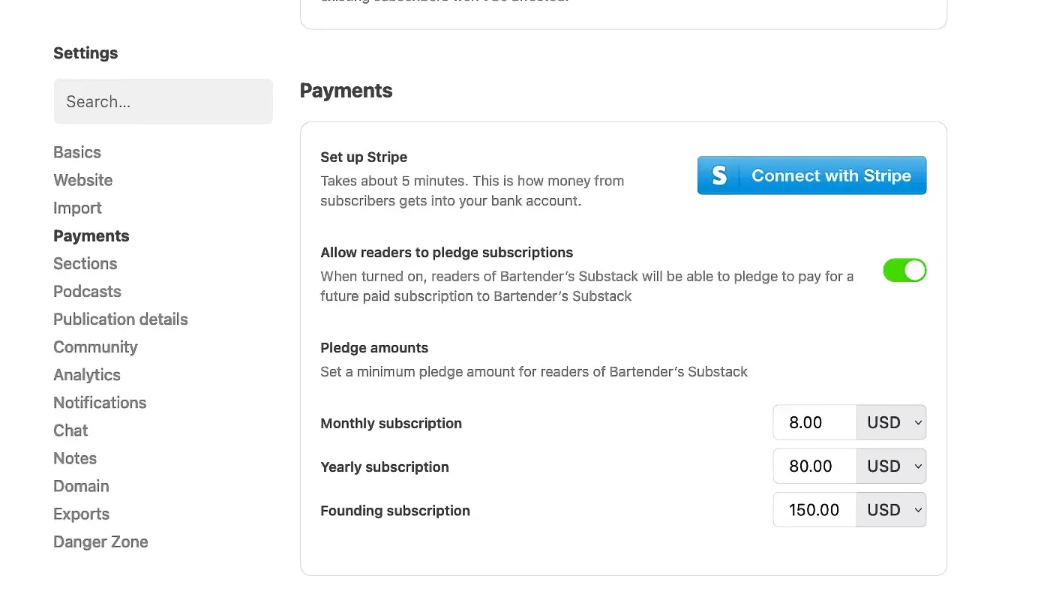Viewport: 1050px width, 615px height.
Task: Go to Community settings
Action: (x=95, y=346)
